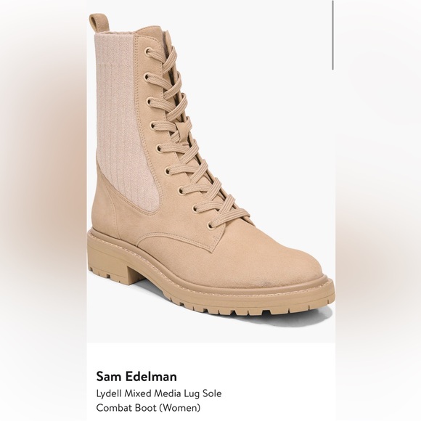Open the tan combat boot product image

(210, 165)
